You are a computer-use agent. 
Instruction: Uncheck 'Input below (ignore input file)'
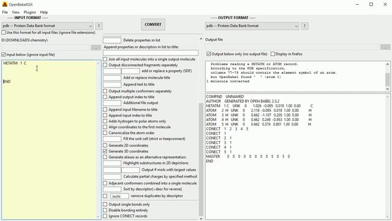click(4, 55)
